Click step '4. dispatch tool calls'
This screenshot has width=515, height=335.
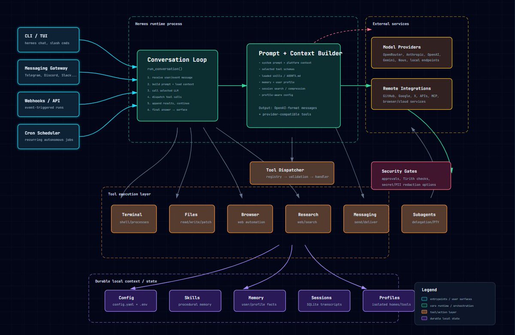click(165, 97)
